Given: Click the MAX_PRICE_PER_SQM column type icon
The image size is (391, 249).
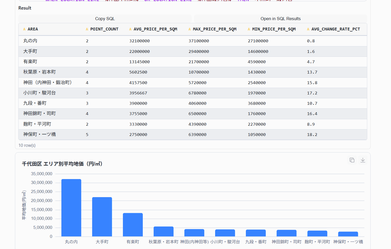Looking at the screenshot, I should tap(190, 29).
